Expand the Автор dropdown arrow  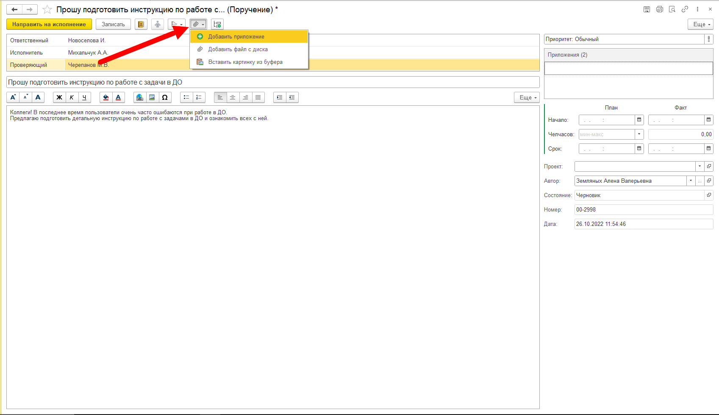[x=691, y=181]
